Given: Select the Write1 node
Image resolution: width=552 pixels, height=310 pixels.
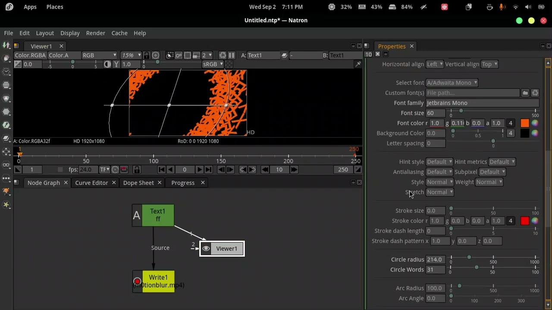Looking at the screenshot, I should click(x=158, y=282).
